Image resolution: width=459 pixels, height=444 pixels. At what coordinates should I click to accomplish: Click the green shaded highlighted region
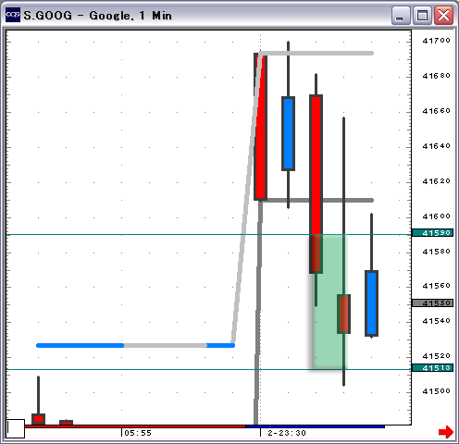[329, 302]
